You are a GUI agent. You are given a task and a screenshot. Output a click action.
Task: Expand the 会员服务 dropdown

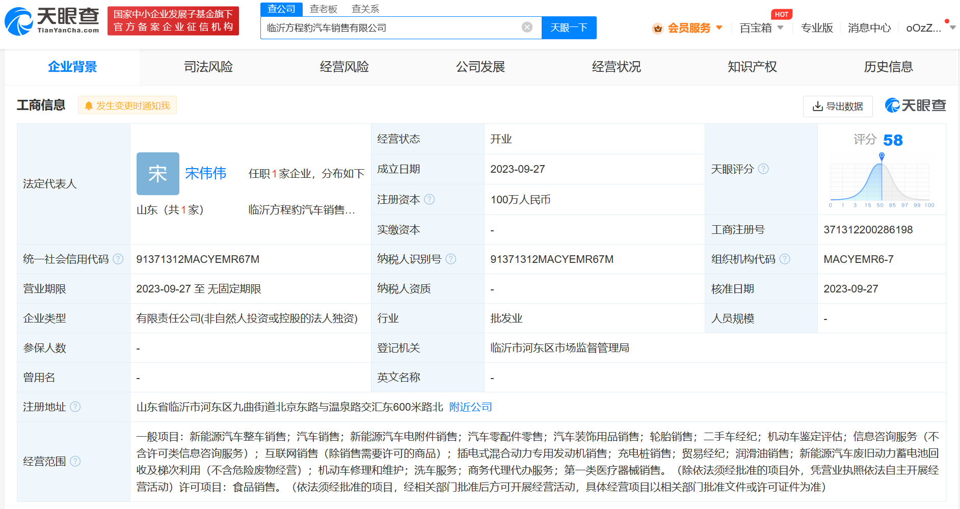pos(688,28)
